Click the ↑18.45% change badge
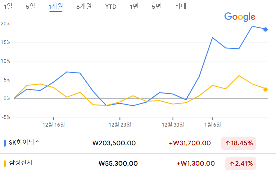 pyautogui.click(x=239, y=143)
